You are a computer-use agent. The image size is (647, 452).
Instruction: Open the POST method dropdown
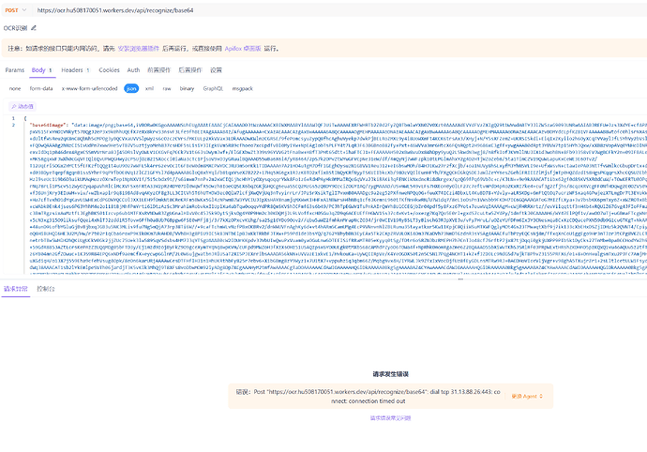click(x=16, y=10)
